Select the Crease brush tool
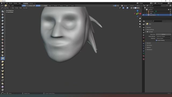The height and width of the screenshot is (97, 172). [2, 36]
